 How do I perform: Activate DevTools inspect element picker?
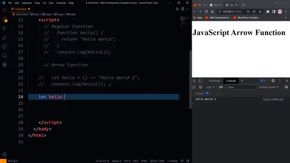[194, 81]
